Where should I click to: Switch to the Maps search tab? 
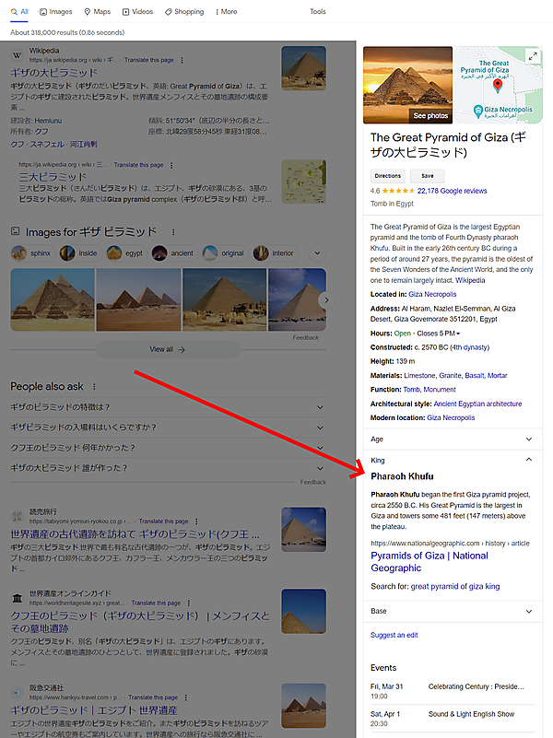pos(97,12)
